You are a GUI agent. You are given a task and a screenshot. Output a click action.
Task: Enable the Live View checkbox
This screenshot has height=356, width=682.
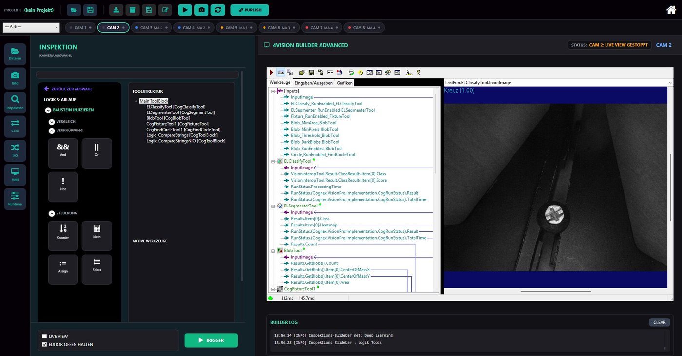44,337
